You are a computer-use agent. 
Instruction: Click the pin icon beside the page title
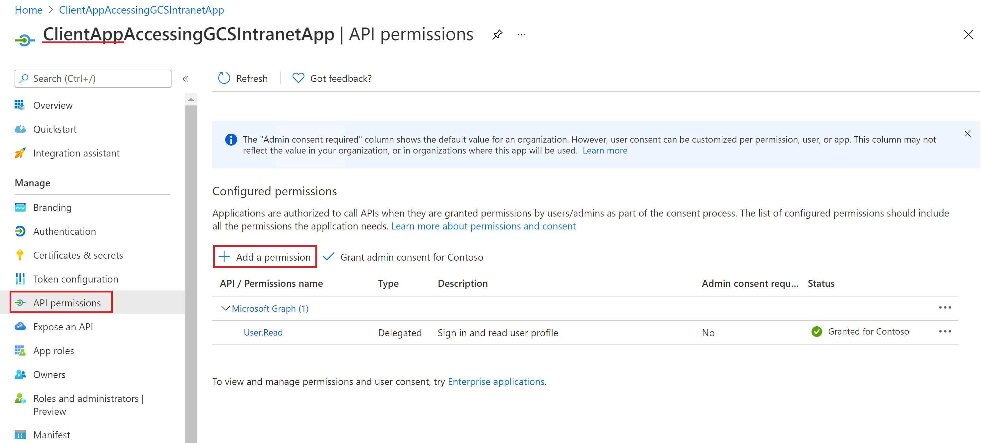pos(497,35)
